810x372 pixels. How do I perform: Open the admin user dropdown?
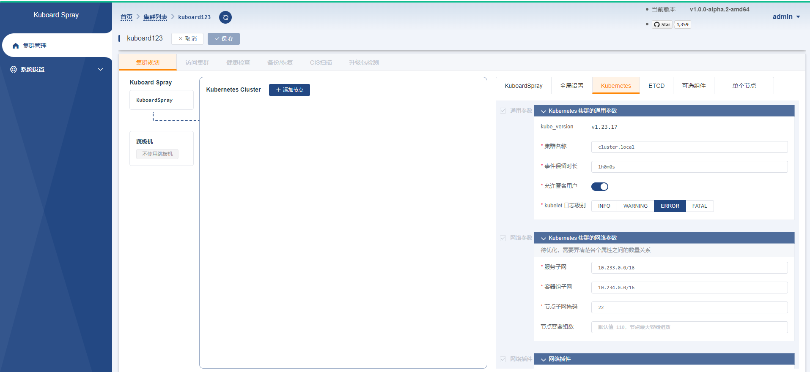[x=786, y=17]
